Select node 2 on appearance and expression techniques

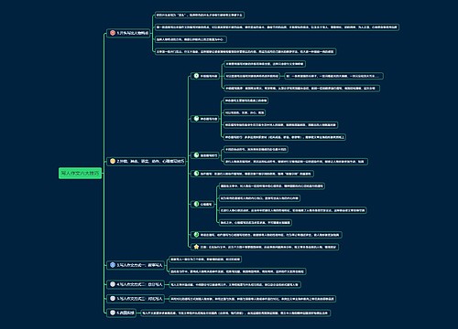coord(147,161)
